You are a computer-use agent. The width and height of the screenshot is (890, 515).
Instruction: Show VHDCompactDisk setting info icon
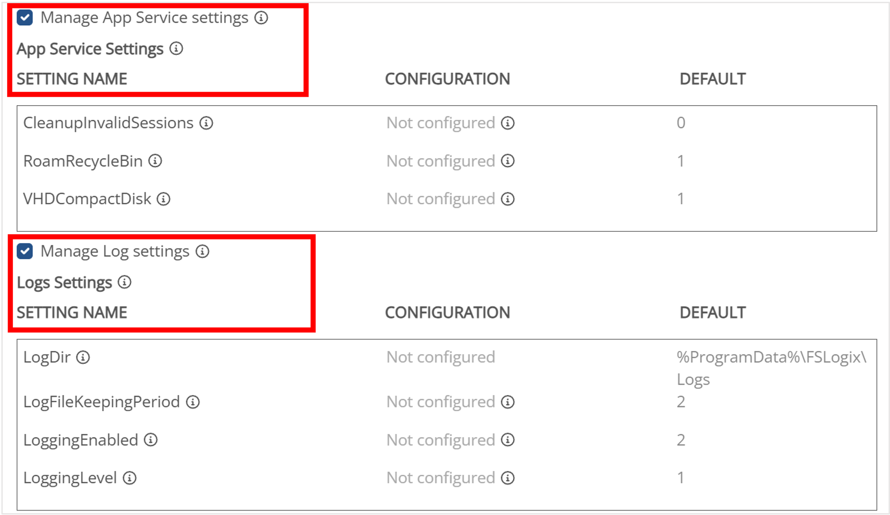tap(164, 199)
